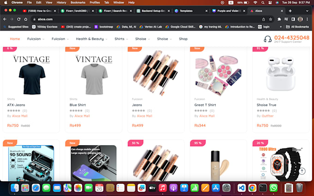Switch to the Backend Setup tab
The image size is (314, 196).
click(x=153, y=11)
